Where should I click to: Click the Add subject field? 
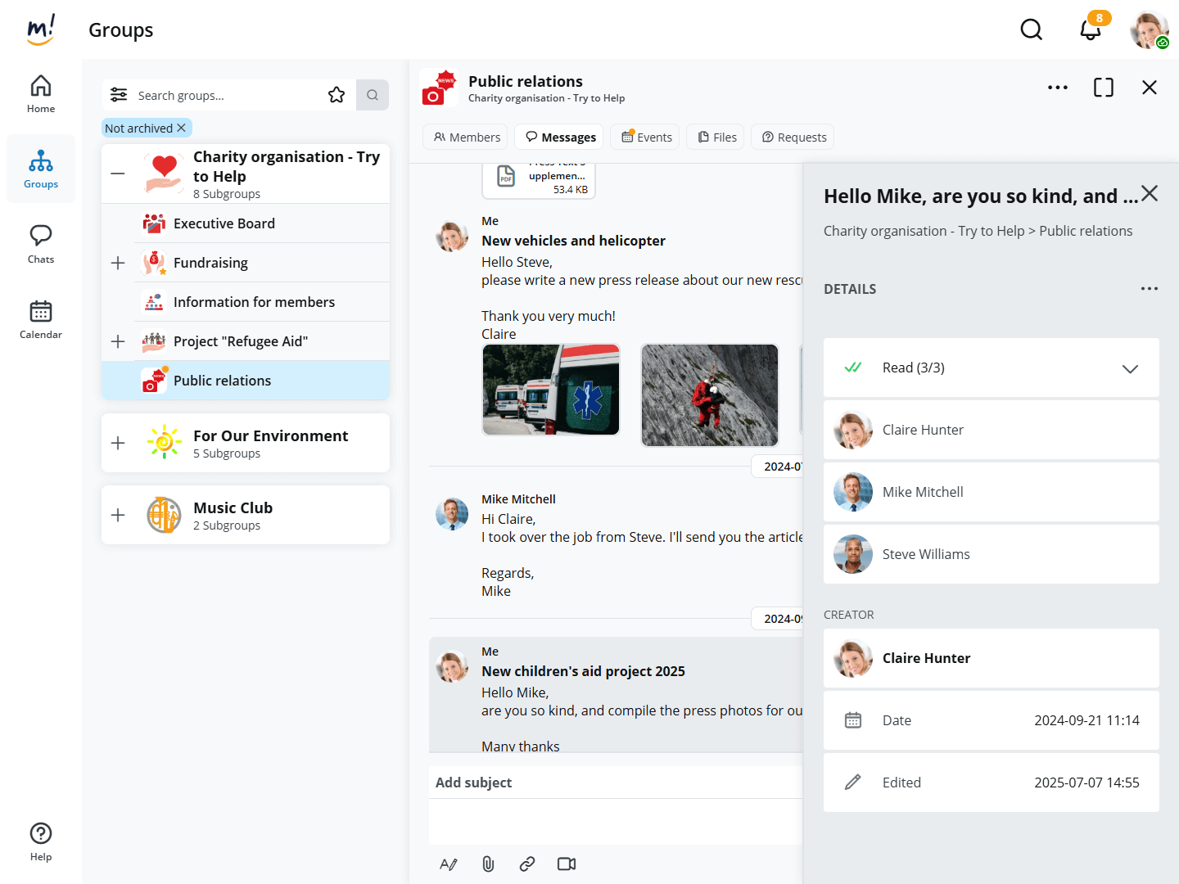point(614,783)
